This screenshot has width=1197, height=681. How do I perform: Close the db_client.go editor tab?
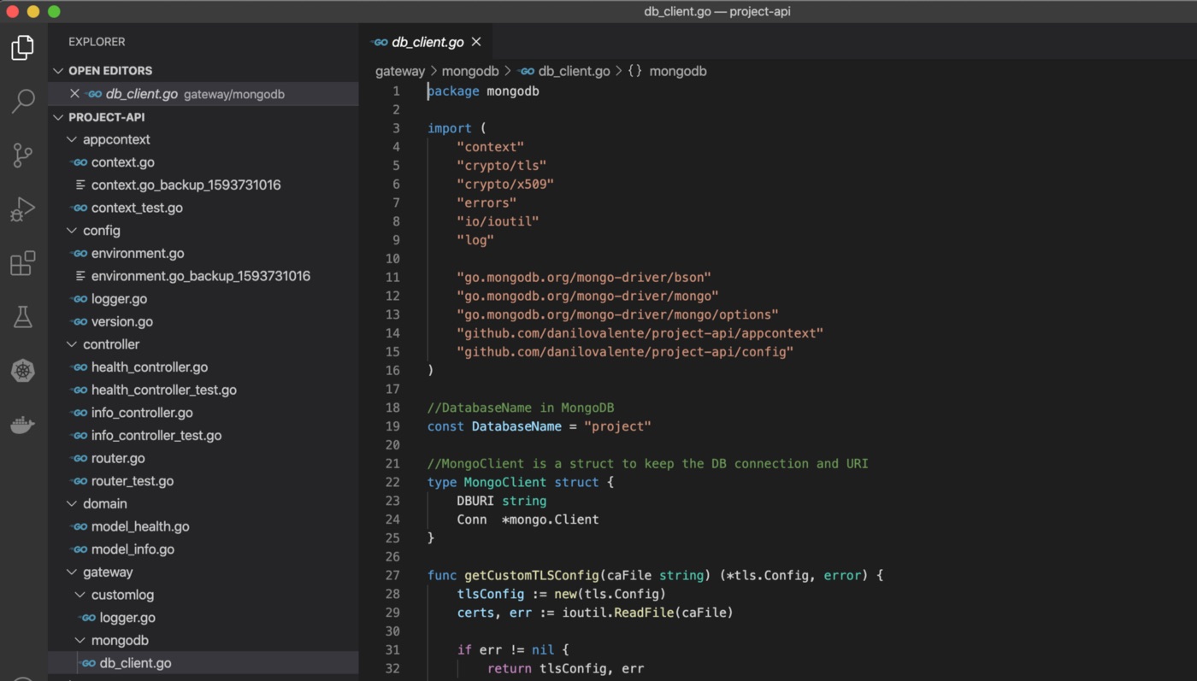pyautogui.click(x=476, y=42)
